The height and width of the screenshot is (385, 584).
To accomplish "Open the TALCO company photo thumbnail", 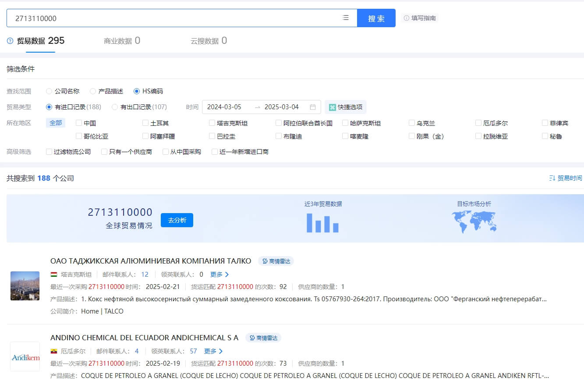I will (25, 286).
